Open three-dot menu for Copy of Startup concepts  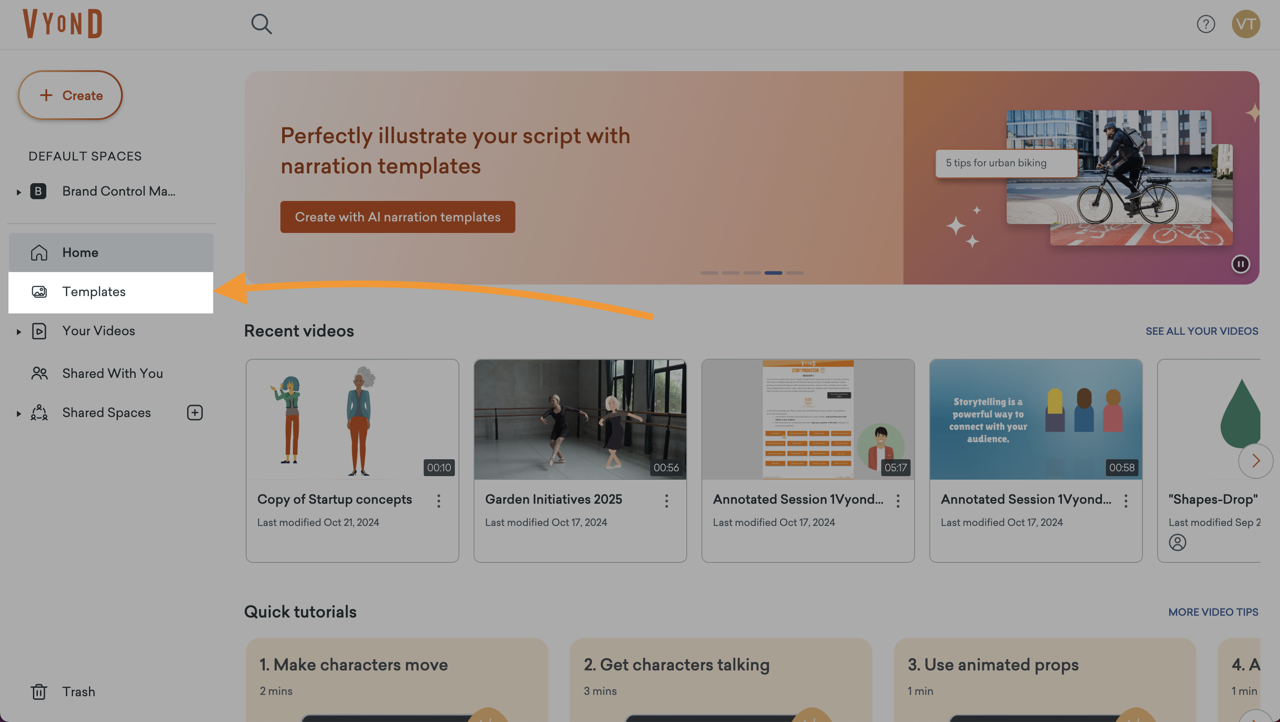[438, 501]
